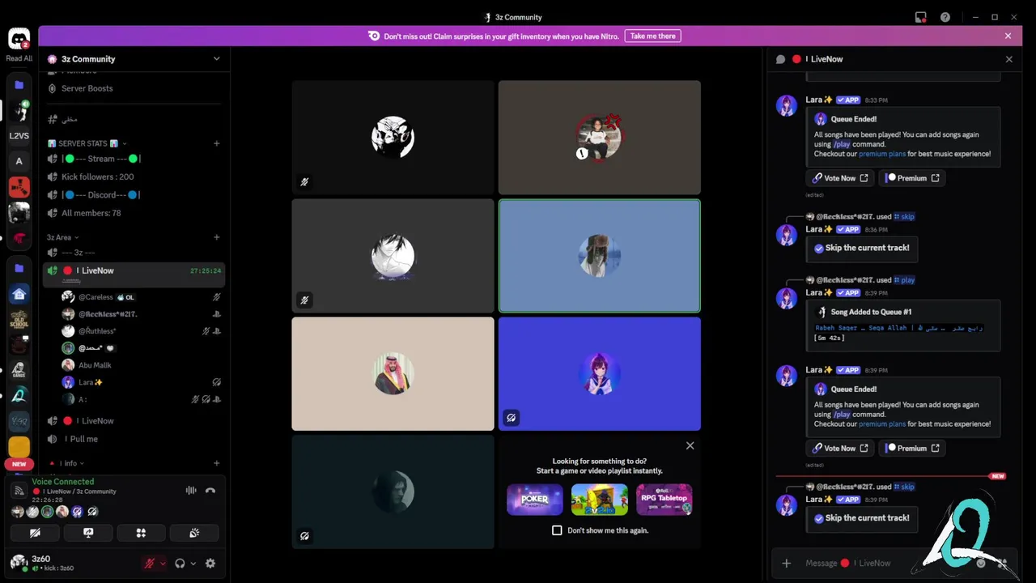Viewport: 1036px width, 583px height.
Task: Dismiss the Nitro promo banner
Action: tap(1008, 36)
